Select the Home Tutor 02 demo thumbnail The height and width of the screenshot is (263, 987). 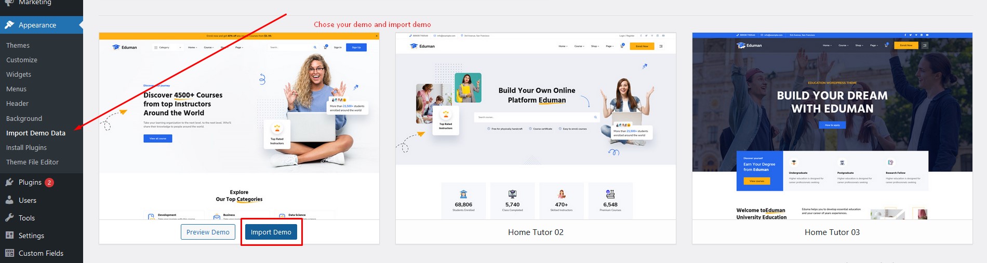536,126
